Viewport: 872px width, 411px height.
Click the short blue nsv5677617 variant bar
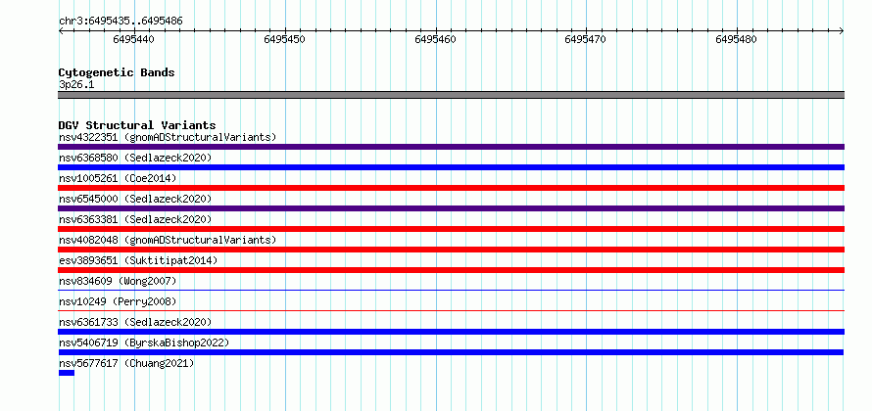(x=67, y=373)
